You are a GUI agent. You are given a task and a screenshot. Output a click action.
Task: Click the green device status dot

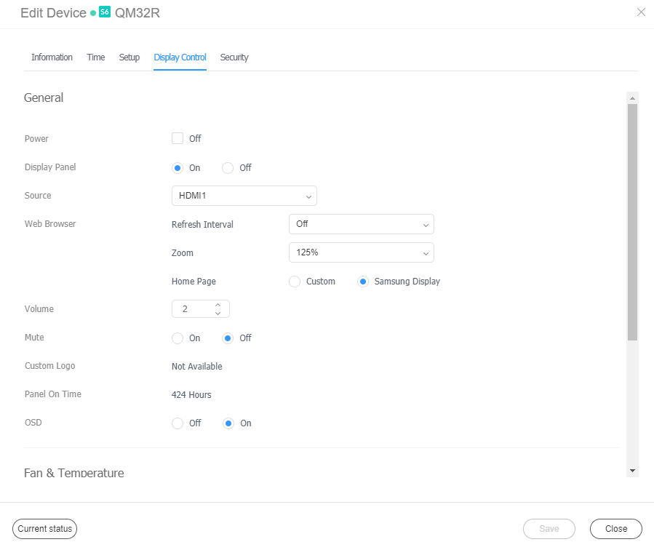click(x=93, y=13)
